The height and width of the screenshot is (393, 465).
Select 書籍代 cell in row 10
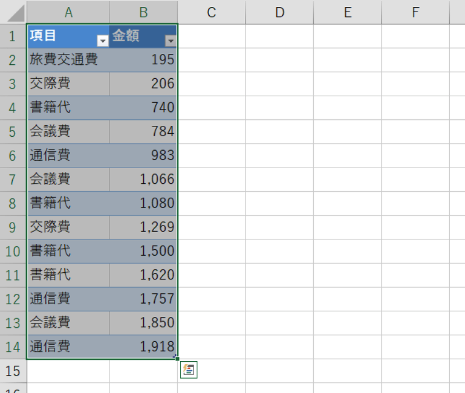(x=68, y=252)
